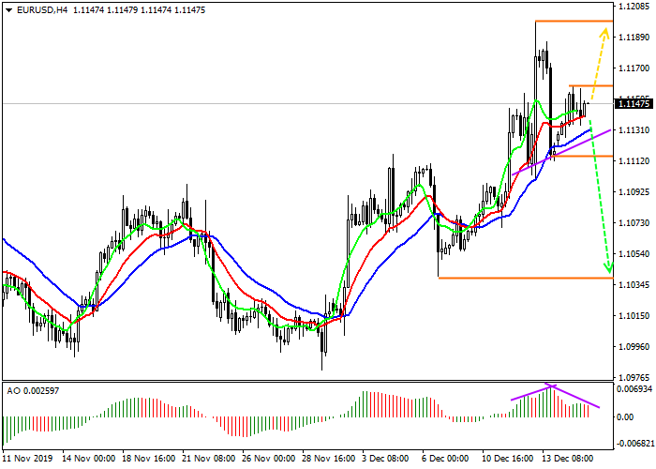
Task: Click the green arrowhead near the bottom support
Action: (x=608, y=267)
